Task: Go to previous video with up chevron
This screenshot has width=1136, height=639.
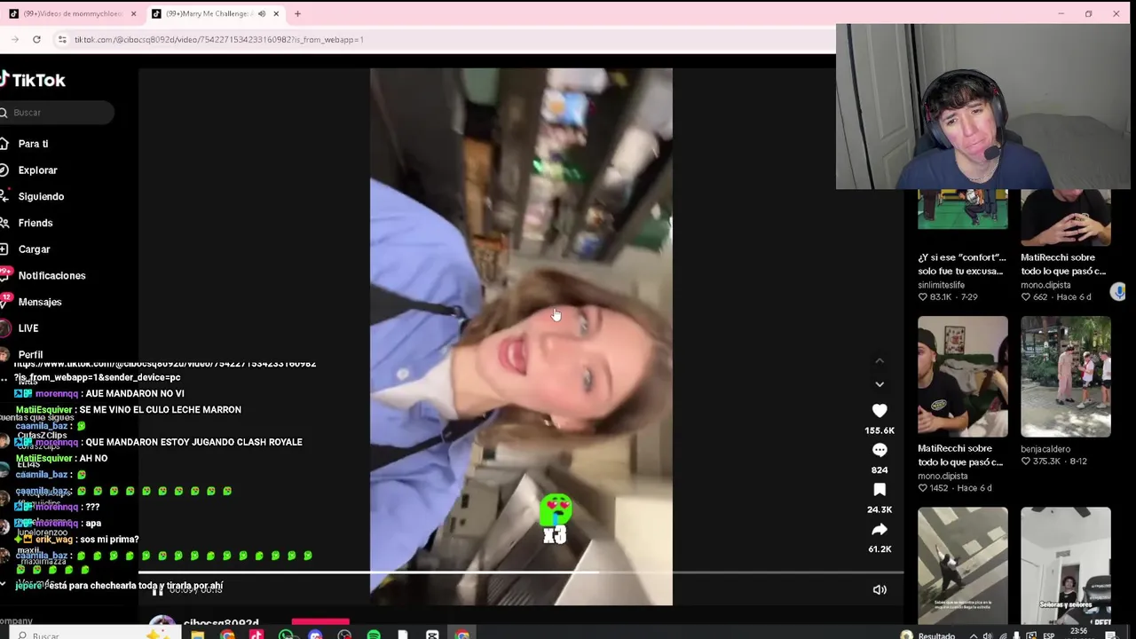Action: 880,361
